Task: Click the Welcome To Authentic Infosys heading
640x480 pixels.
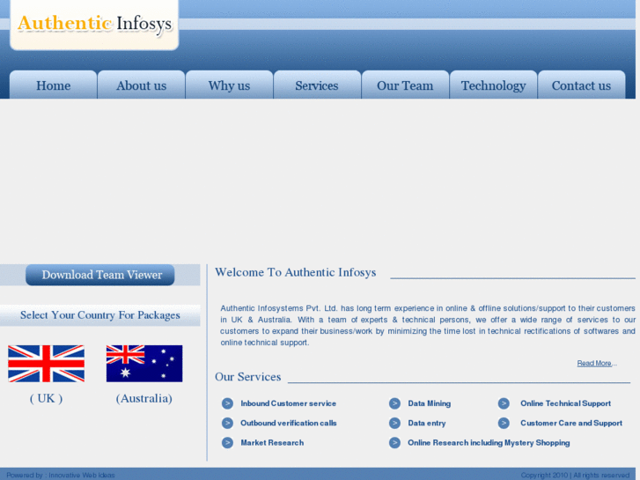Action: pyautogui.click(x=296, y=272)
